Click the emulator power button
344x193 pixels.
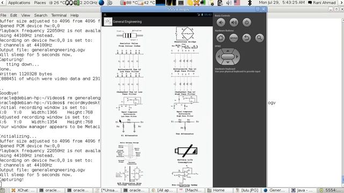[x=247, y=23]
